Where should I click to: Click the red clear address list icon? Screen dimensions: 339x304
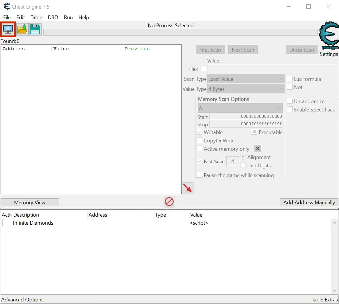point(169,202)
